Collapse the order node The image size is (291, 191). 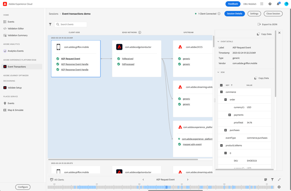(x=225, y=100)
